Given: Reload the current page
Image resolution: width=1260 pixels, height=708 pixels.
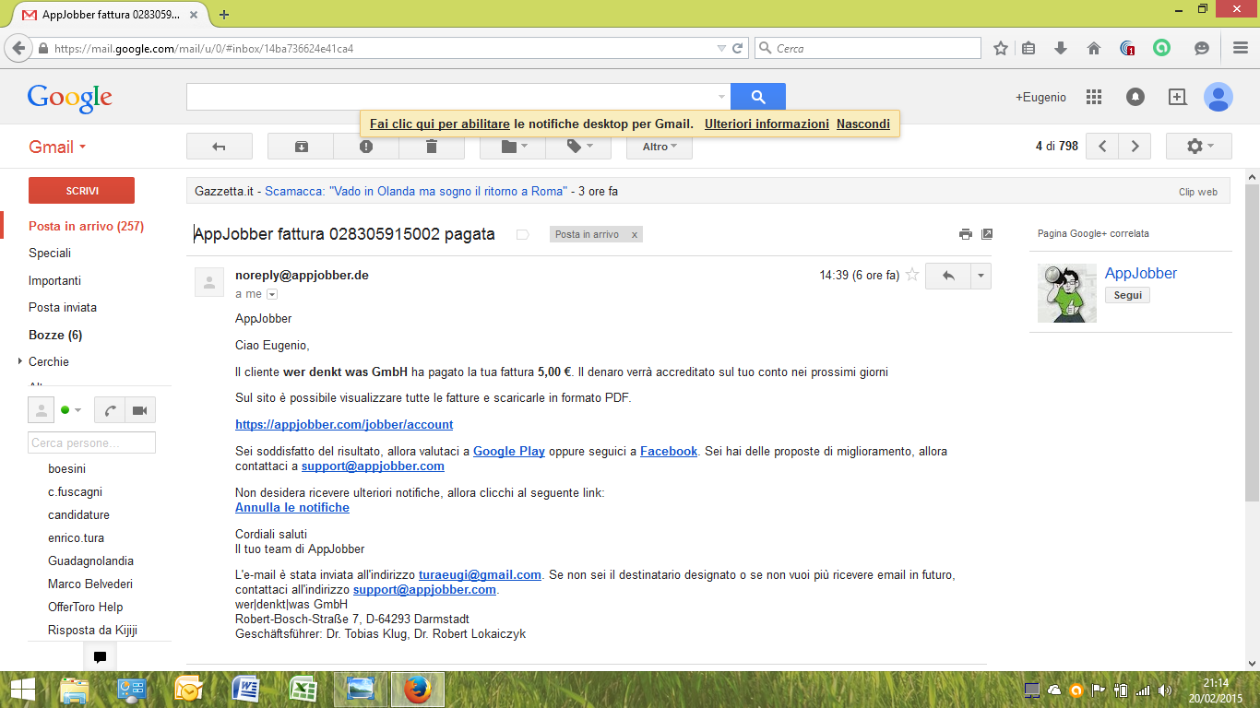Looking at the screenshot, I should (x=738, y=48).
